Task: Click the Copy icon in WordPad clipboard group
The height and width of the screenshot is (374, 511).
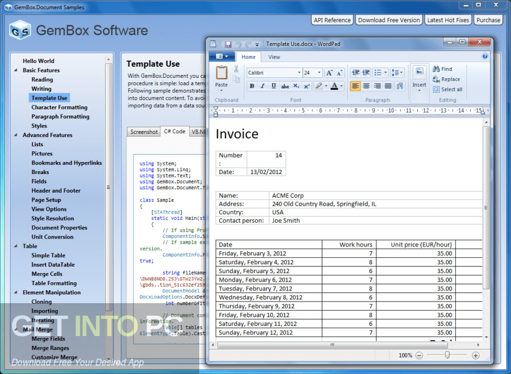Action: [236, 79]
